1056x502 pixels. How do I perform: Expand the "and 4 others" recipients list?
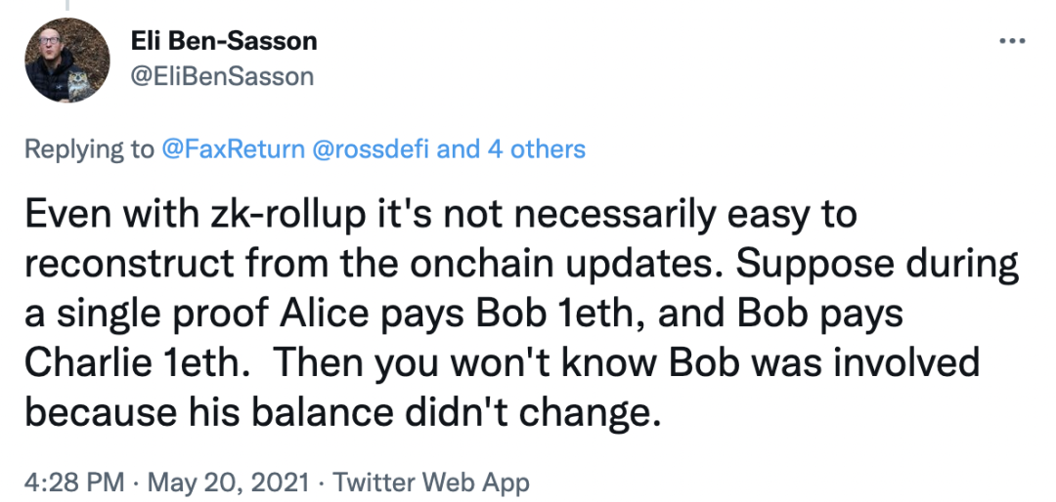pyautogui.click(x=510, y=149)
